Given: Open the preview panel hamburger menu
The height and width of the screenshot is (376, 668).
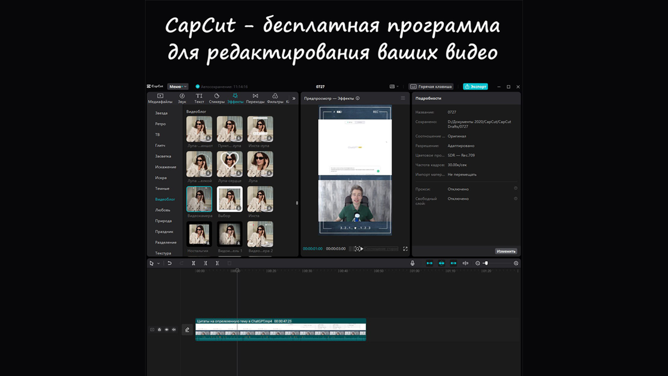Looking at the screenshot, I should [x=403, y=98].
